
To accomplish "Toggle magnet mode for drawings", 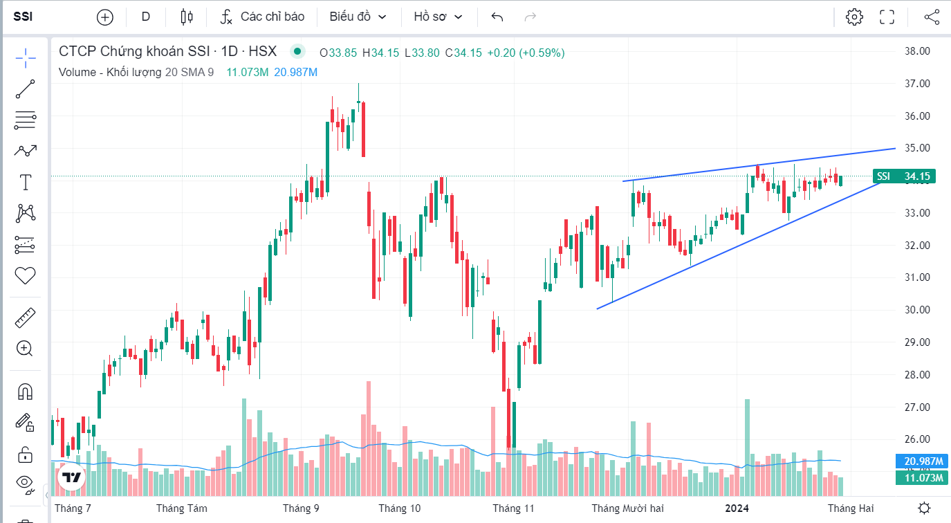I will [26, 392].
